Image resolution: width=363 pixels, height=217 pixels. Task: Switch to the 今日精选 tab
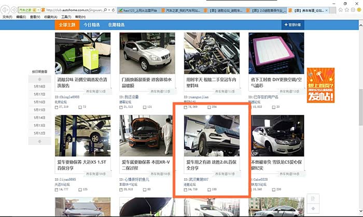click(92, 25)
